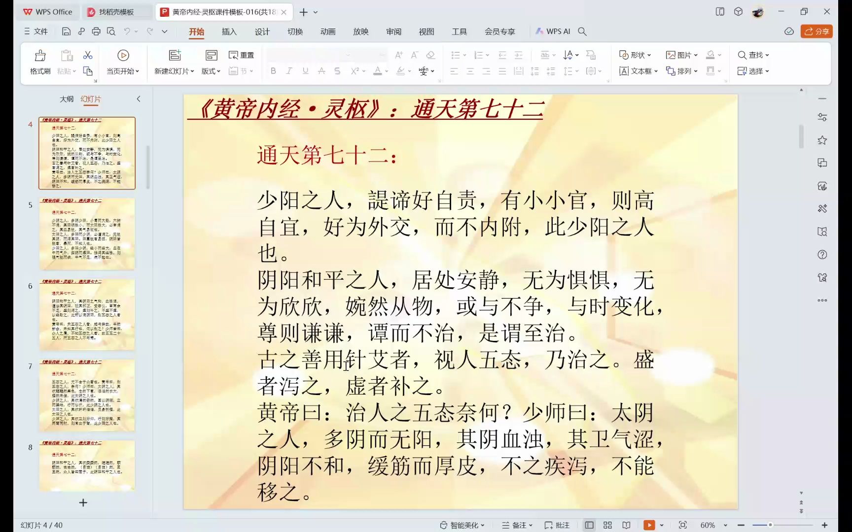Click the zoom in plus button
The width and height of the screenshot is (852, 532).
pyautogui.click(x=824, y=525)
